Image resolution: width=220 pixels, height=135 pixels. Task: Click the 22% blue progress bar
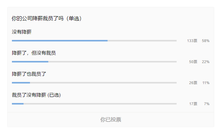[x=30, y=62]
